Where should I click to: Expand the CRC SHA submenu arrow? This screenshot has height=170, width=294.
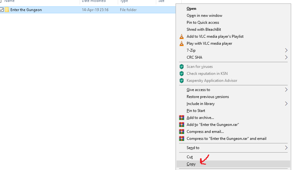pos(286,57)
